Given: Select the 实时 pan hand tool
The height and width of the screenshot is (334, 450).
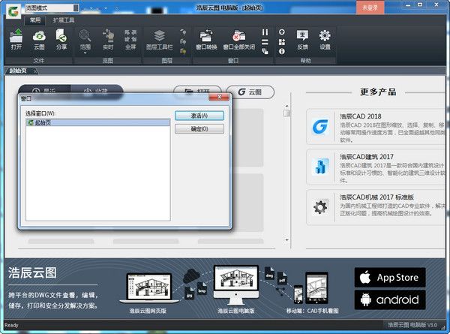Looking at the screenshot, I should click(x=108, y=36).
